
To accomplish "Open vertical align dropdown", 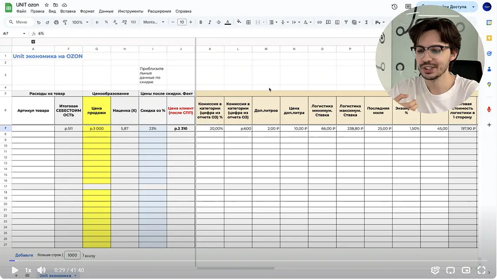I will click(x=284, y=22).
